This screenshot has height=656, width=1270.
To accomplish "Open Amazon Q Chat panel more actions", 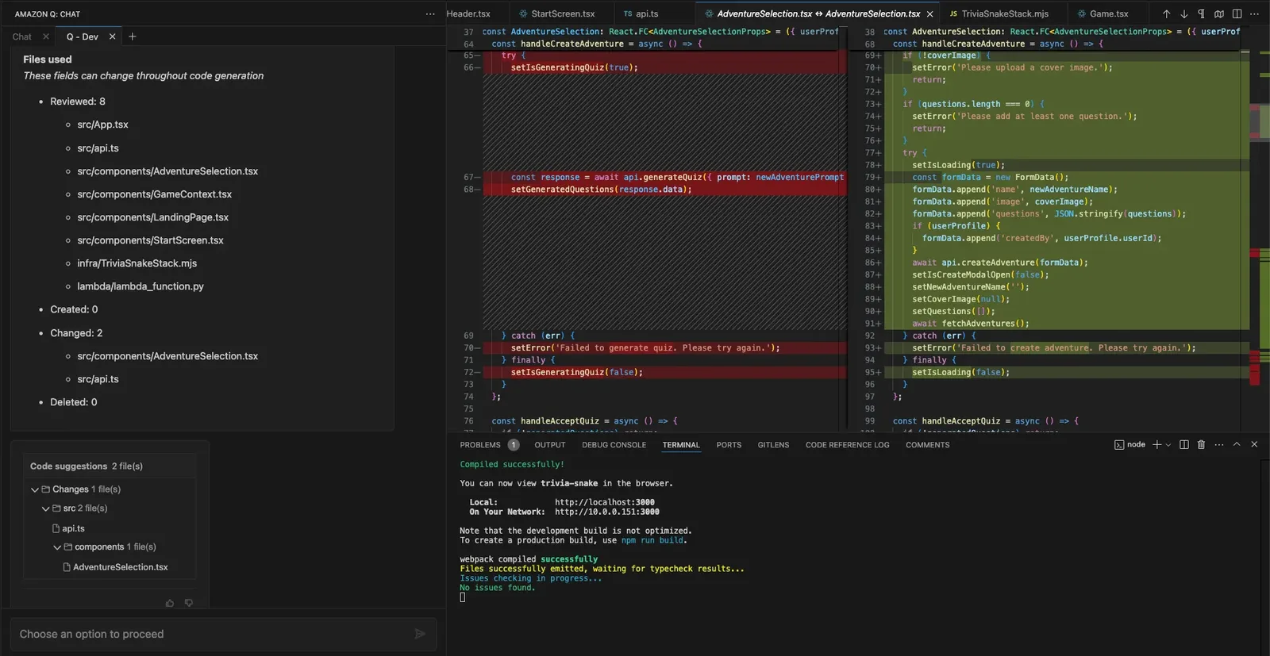I will click(430, 13).
